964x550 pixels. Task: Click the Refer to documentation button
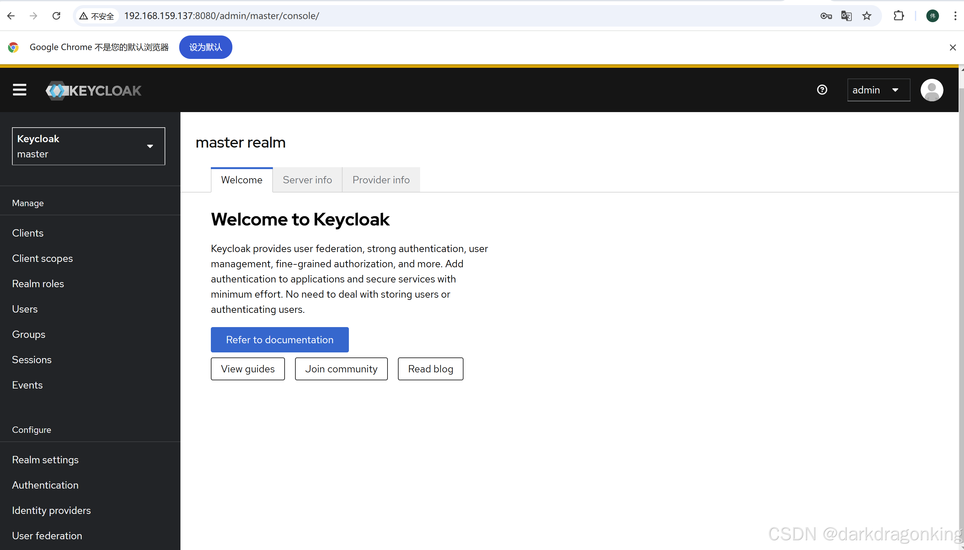coord(280,339)
